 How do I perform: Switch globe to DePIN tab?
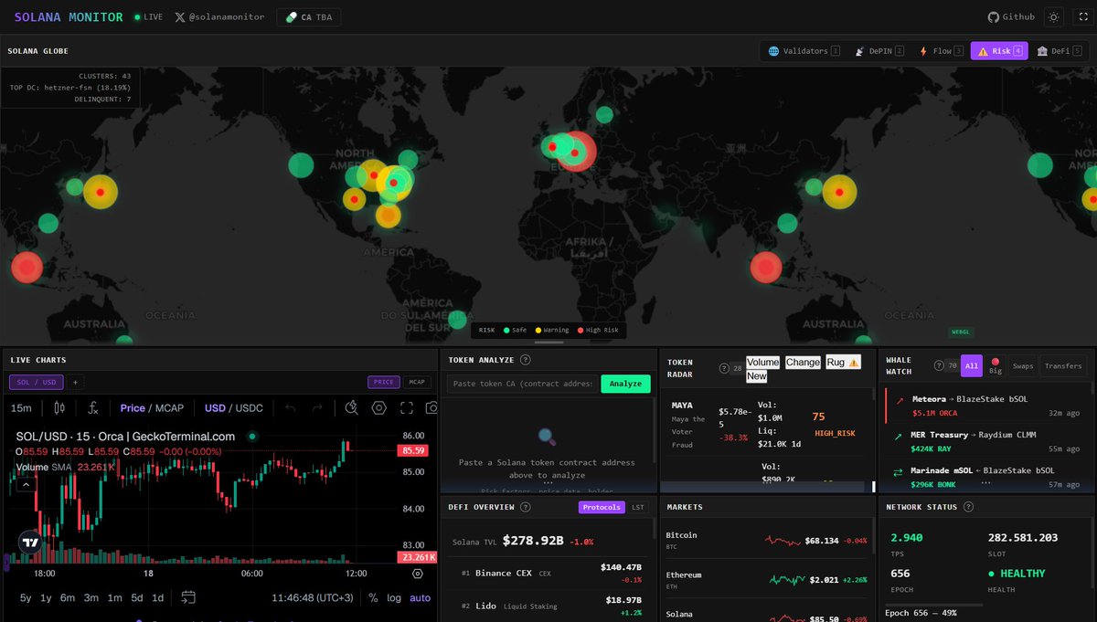click(879, 51)
